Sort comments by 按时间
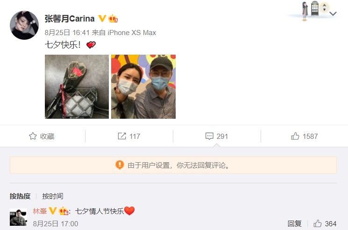 coord(53,196)
